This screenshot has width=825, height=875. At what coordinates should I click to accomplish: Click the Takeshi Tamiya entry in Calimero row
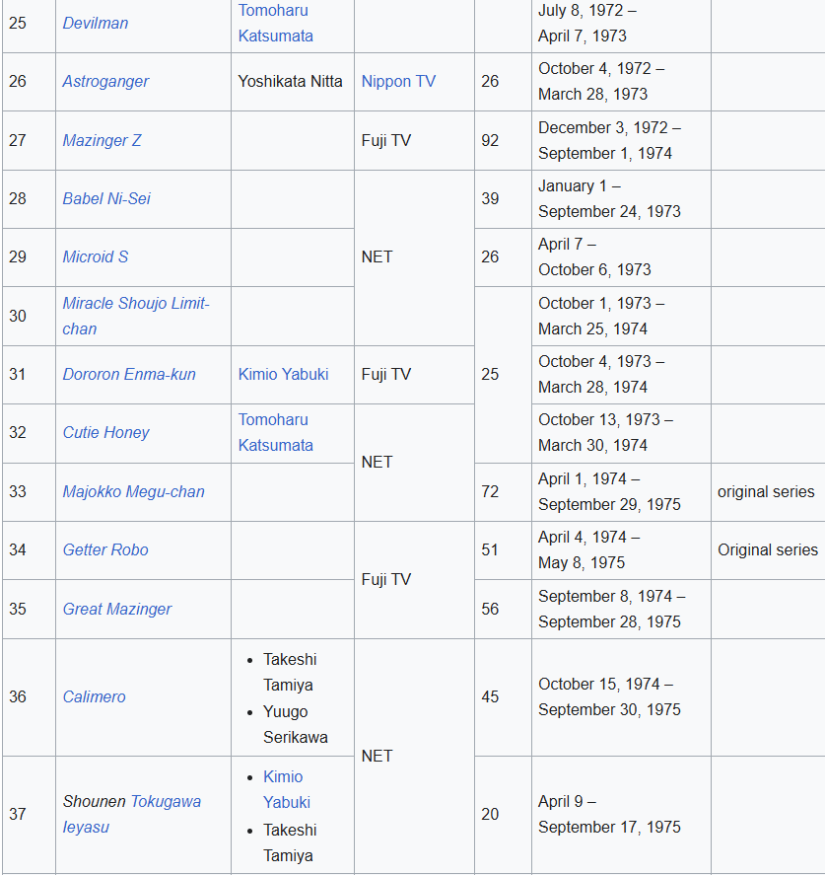click(x=290, y=673)
